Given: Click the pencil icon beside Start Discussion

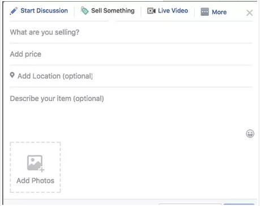Looking at the screenshot, I should click(14, 11).
